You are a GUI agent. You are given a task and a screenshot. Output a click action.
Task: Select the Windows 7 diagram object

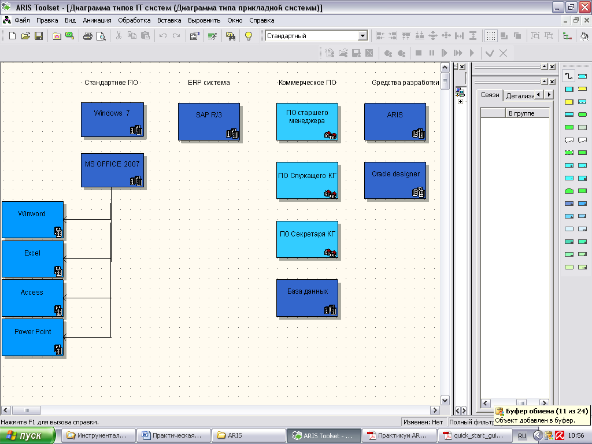point(112,119)
